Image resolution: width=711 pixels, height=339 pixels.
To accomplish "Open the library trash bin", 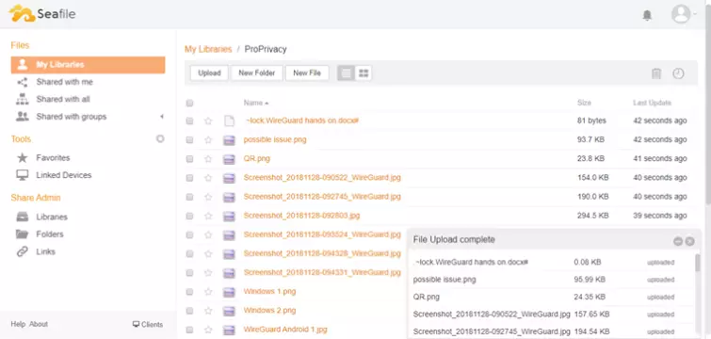I will point(656,73).
